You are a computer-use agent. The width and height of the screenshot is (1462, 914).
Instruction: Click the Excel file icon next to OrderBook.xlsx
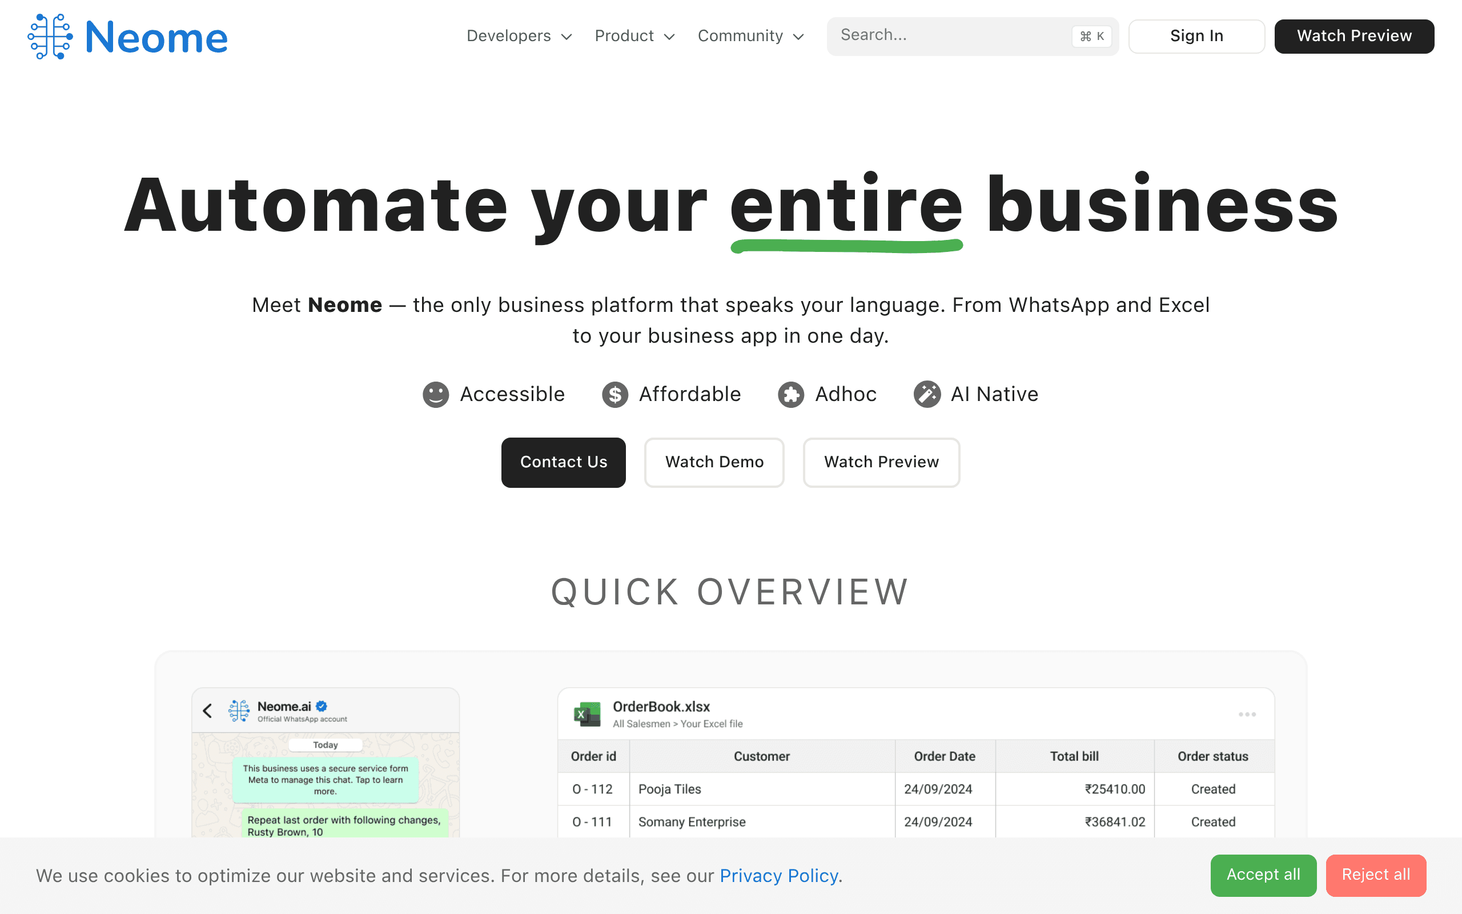tap(587, 714)
